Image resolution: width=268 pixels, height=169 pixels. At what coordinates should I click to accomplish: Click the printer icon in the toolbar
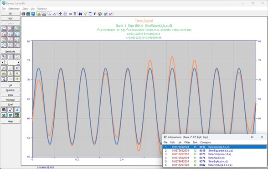tap(23, 14)
